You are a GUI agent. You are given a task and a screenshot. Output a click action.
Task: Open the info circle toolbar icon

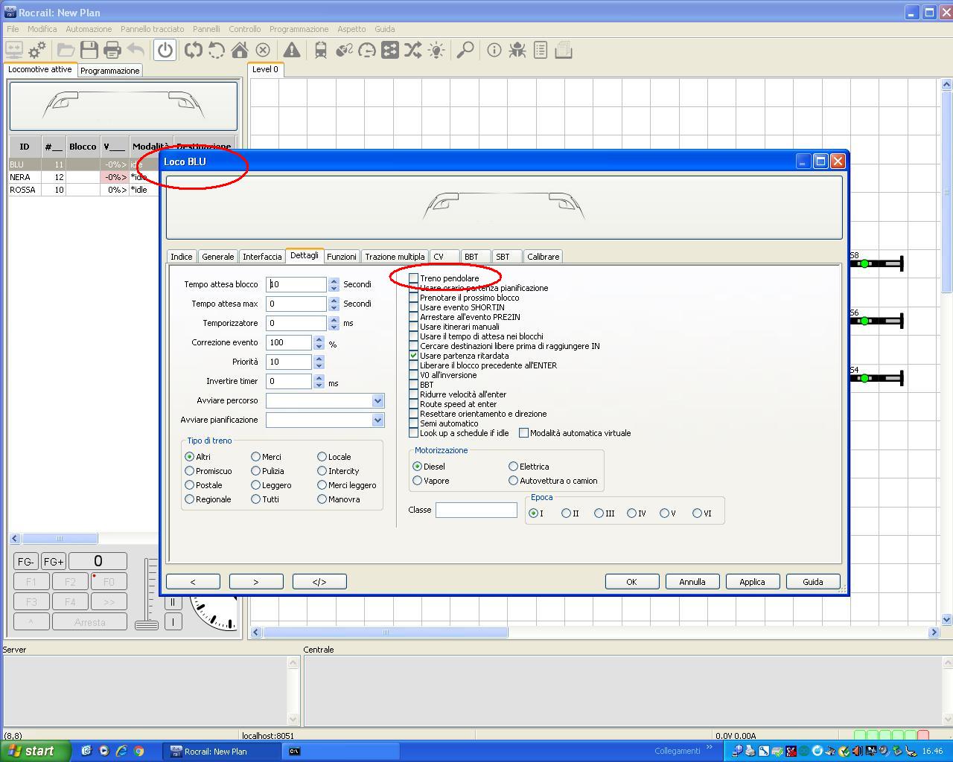494,50
